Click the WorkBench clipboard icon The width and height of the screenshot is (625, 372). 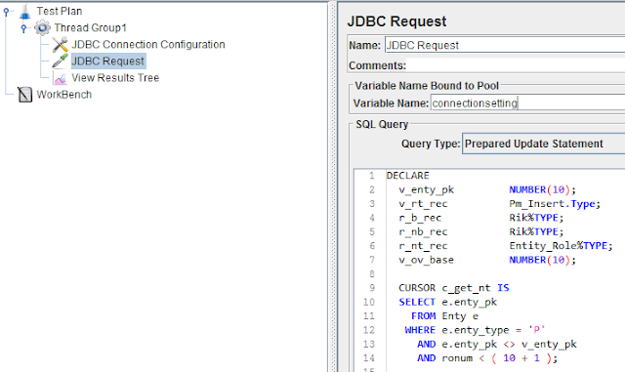tap(24, 95)
